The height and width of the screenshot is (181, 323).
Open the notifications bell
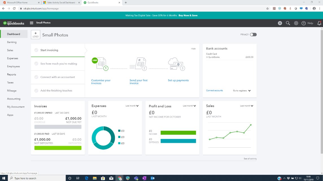(319, 23)
